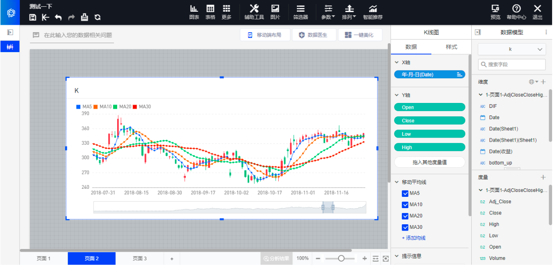
Task: Add a new dimension with plus icon
Action: [x=543, y=82]
